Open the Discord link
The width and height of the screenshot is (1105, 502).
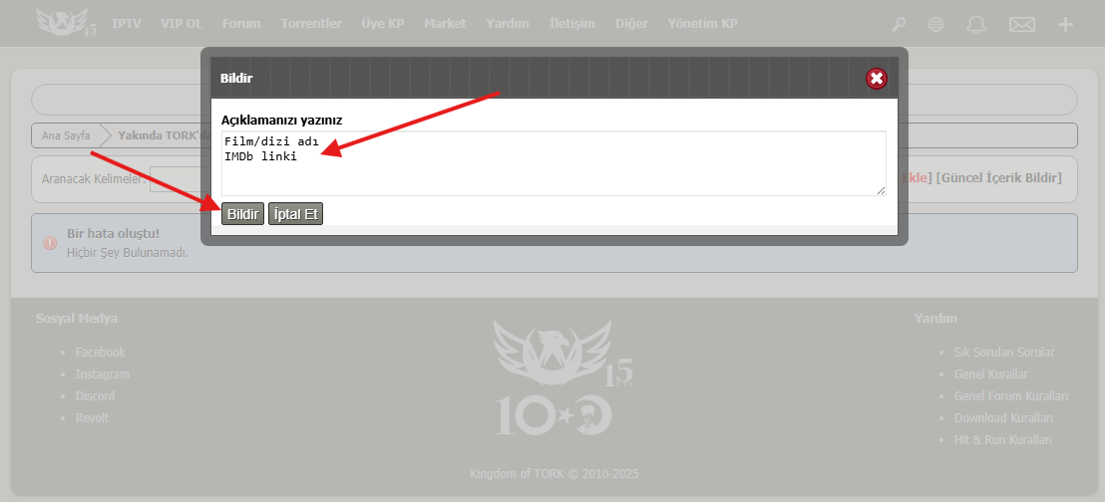point(95,395)
